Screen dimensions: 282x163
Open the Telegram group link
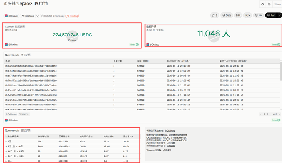pos(167,150)
